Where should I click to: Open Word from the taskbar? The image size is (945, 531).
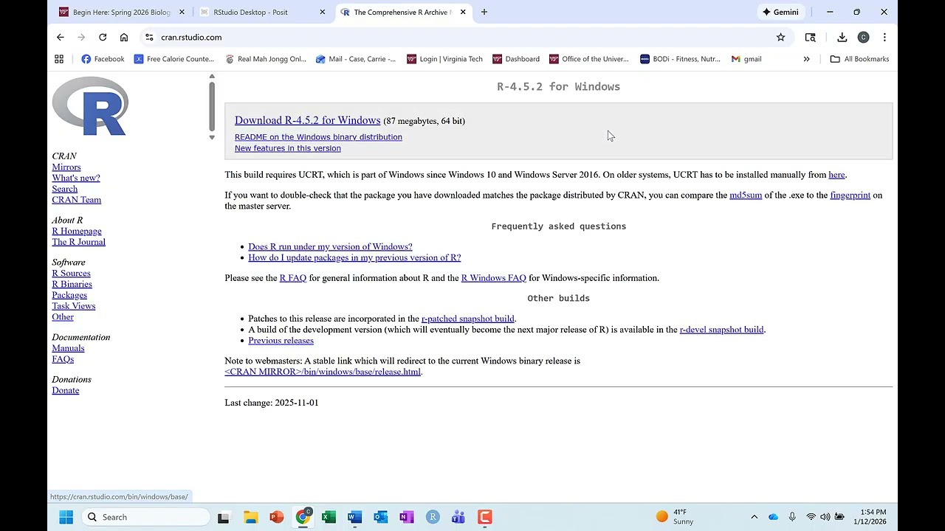(x=354, y=517)
